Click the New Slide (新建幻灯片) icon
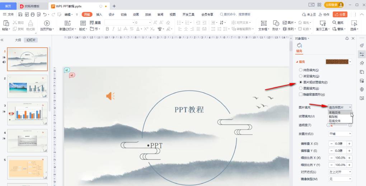366x186 pixels. coord(68,23)
